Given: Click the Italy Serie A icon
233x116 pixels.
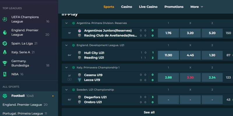Looking at the screenshot, I should tap(5, 52).
